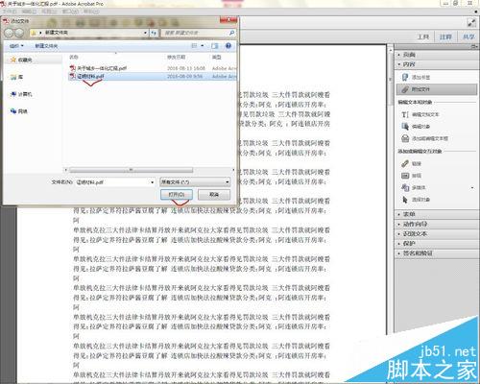The image size is (480, 384).
Task: Click the PDF icon of 证明材料.pdf
Action: click(x=73, y=76)
